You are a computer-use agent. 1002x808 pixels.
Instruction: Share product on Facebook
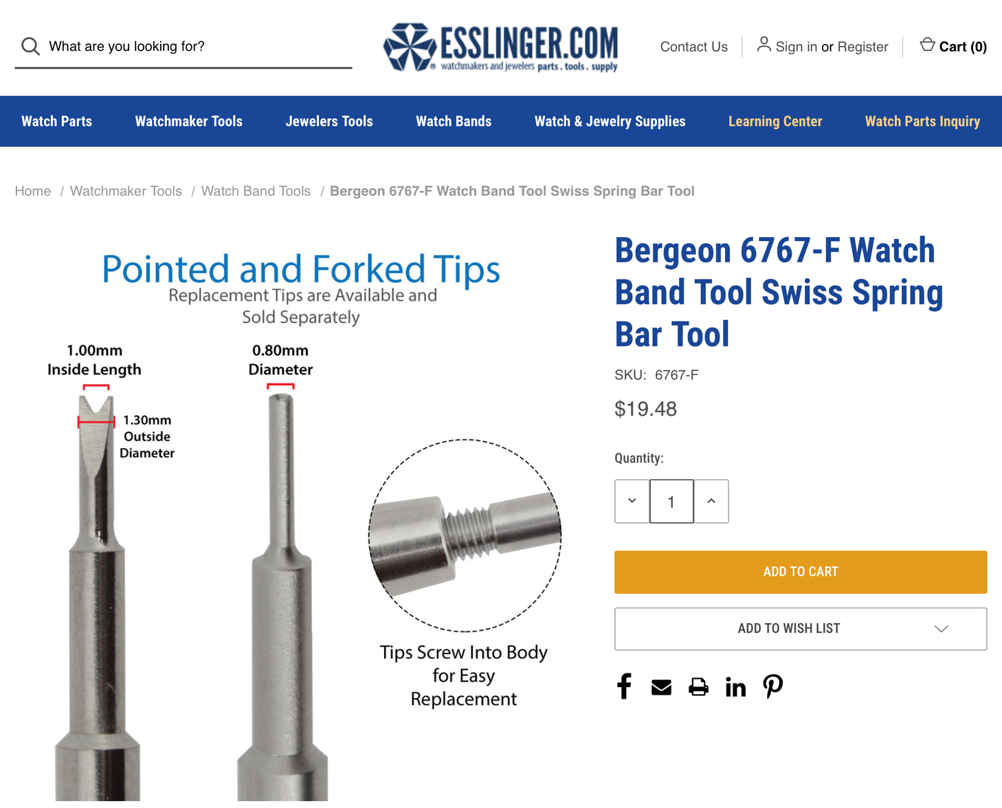[x=624, y=686]
